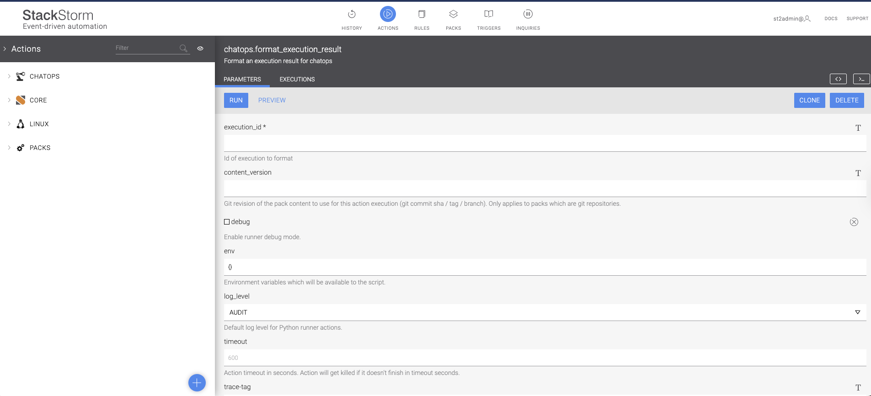Focus the execution_id input field
The image size is (871, 396).
545,143
